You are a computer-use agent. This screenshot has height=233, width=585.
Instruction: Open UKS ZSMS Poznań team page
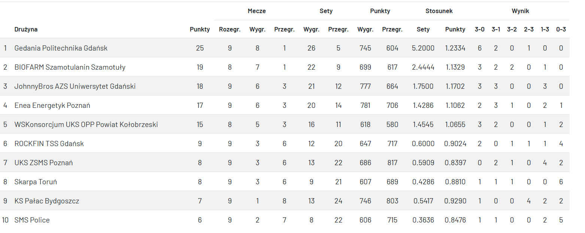click(x=43, y=163)
